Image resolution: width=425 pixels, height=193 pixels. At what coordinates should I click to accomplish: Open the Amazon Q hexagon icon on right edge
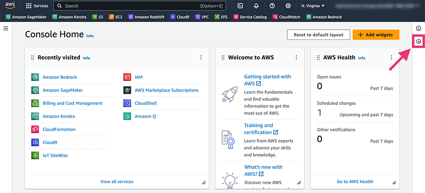[419, 42]
